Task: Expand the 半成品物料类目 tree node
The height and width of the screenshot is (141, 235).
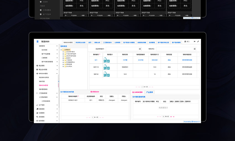Action: coord(63,54)
